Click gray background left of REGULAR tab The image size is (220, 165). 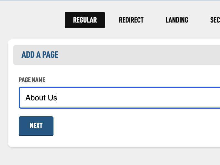[x=33, y=20]
